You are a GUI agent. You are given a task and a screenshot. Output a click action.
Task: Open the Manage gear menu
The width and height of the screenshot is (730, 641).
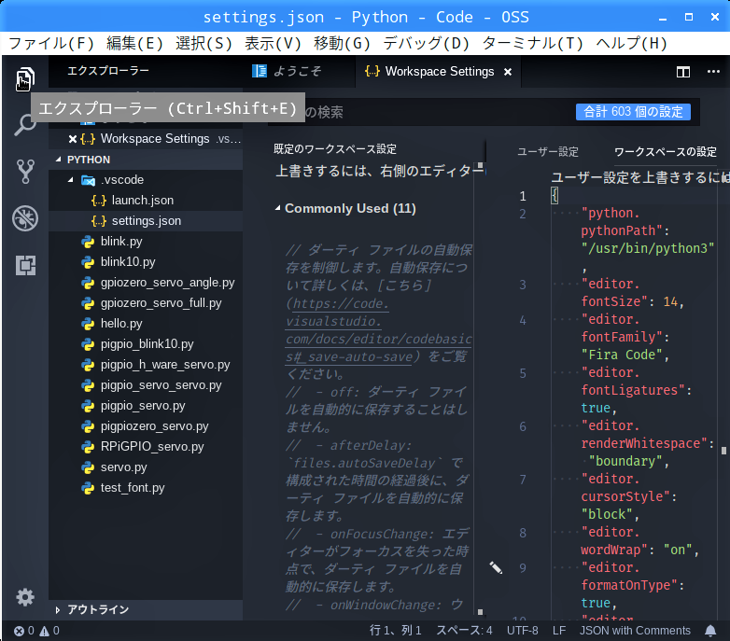pos(25,597)
